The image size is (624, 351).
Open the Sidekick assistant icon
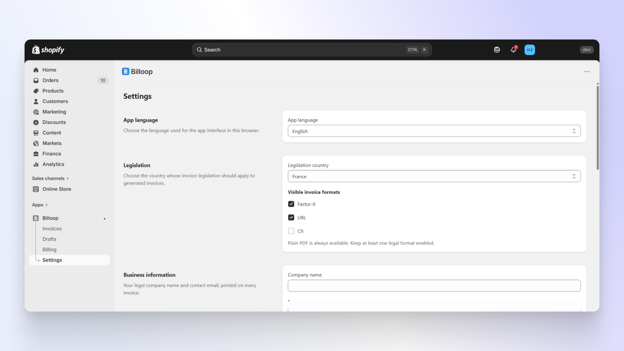(x=497, y=50)
